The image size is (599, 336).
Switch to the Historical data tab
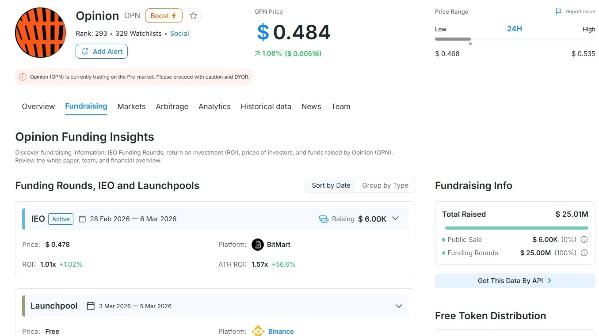(266, 106)
